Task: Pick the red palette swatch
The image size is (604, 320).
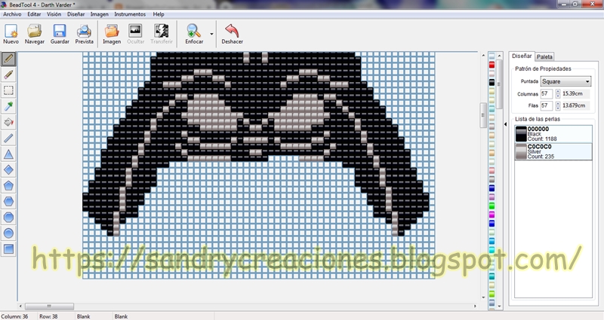Action: [492, 65]
